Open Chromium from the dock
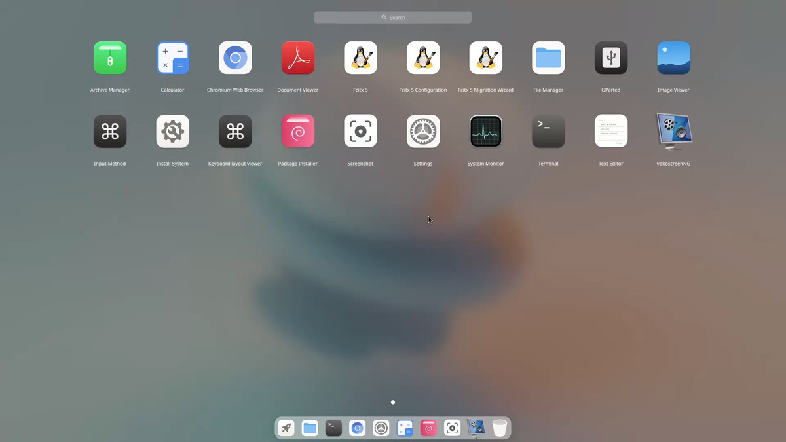This screenshot has width=786, height=442. 357,428
